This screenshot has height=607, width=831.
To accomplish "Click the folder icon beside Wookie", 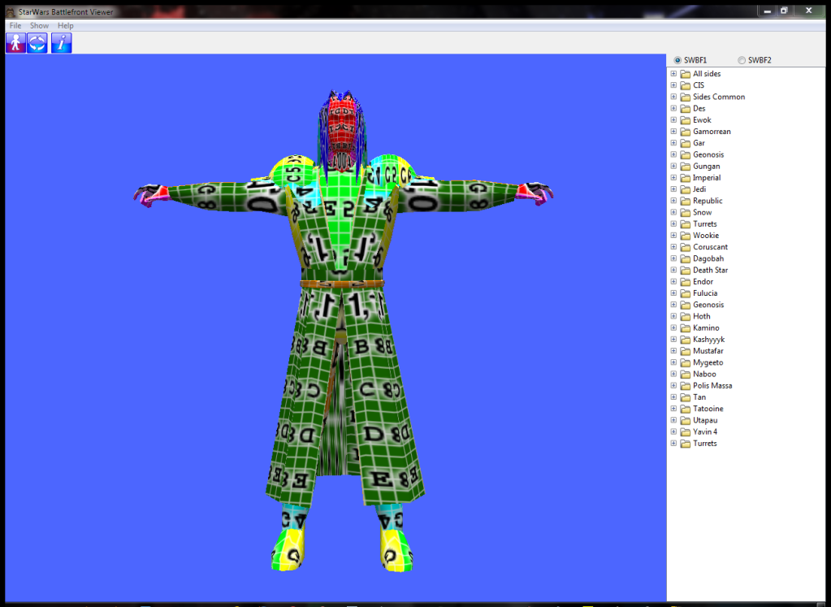I will point(686,236).
